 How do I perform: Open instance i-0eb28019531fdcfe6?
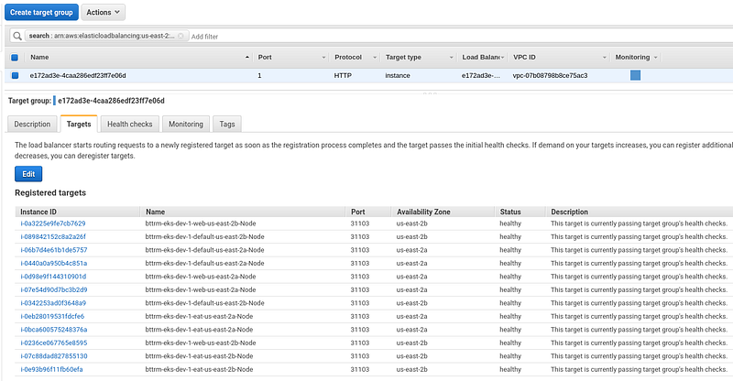click(52, 317)
